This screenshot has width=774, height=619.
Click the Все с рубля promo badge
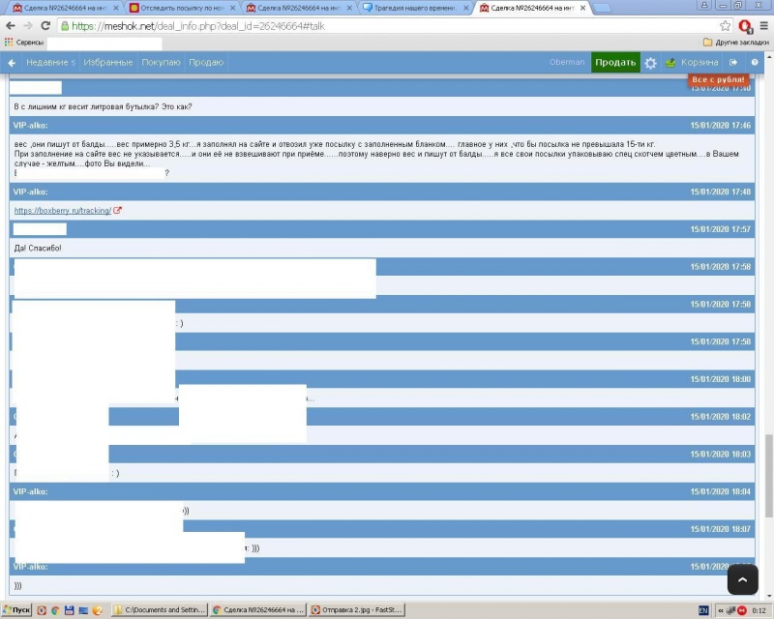click(x=718, y=79)
